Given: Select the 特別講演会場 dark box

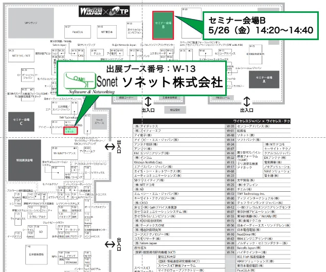Looking at the screenshot, I should [25, 160].
